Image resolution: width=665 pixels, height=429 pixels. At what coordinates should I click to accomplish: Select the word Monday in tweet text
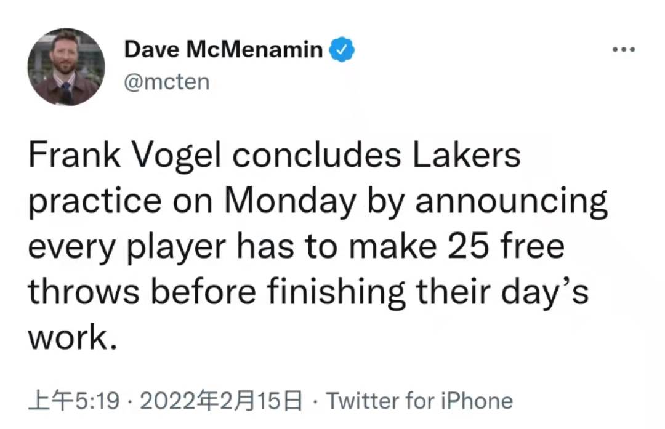coord(289,201)
